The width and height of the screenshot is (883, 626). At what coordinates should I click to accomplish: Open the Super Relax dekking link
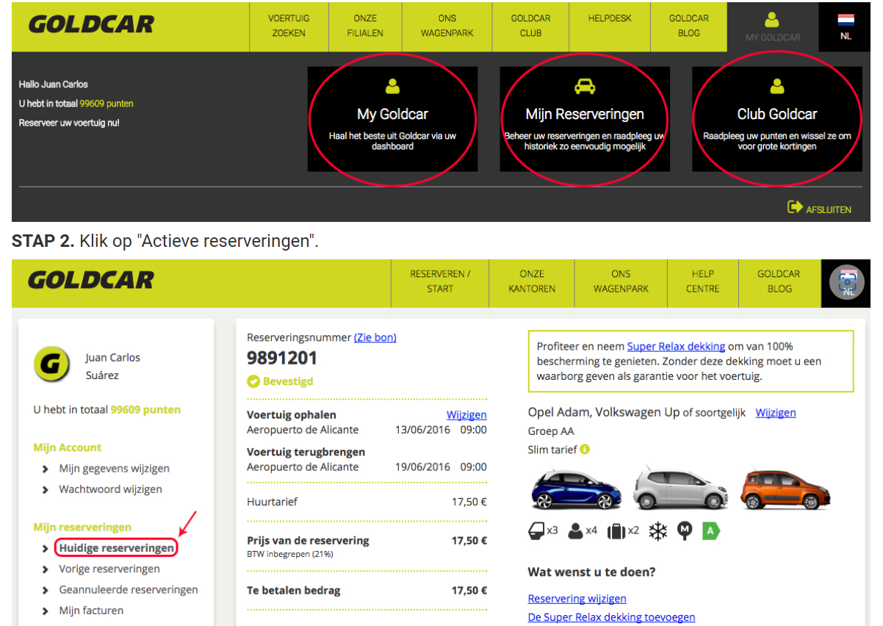[676, 347]
